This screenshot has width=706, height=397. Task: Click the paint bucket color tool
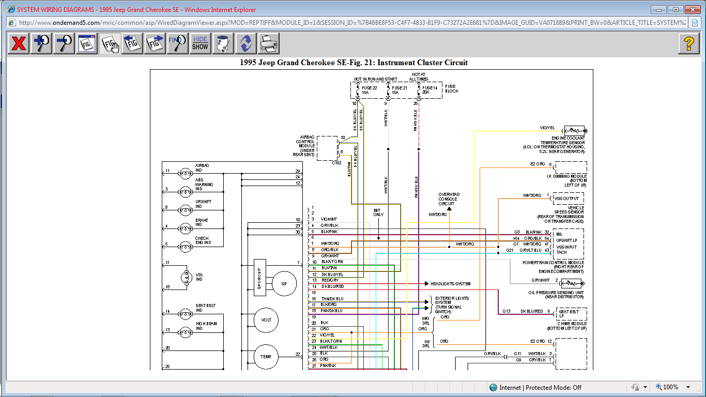[x=223, y=43]
